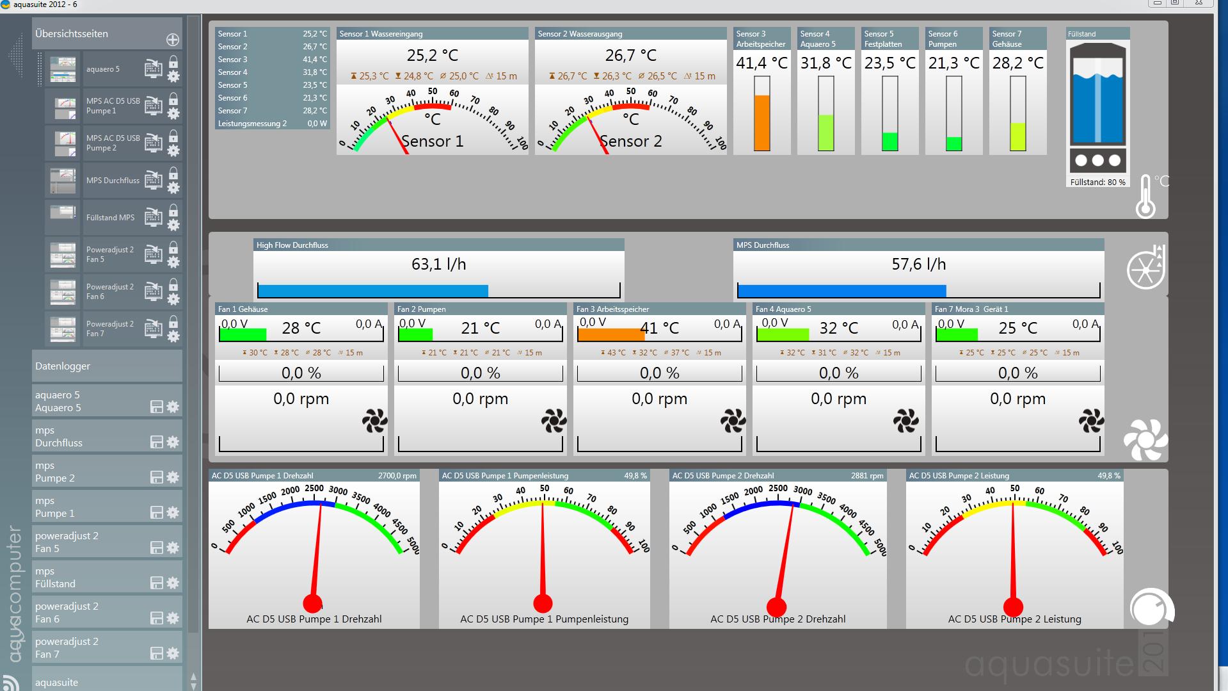Unlock the Poweradjust 2 Fan 7 overview page
This screenshot has height=691, width=1228.
point(173,321)
